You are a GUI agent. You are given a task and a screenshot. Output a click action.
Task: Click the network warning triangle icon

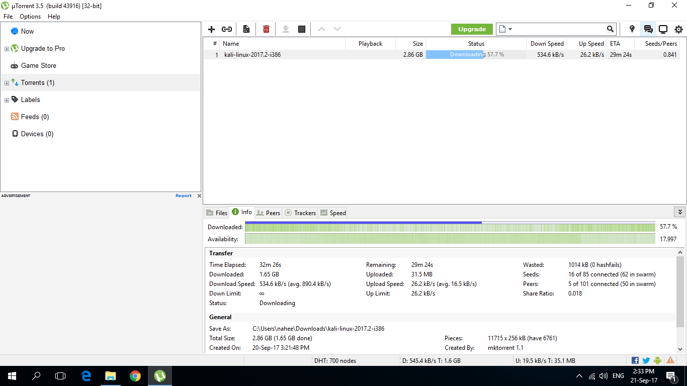(670, 360)
